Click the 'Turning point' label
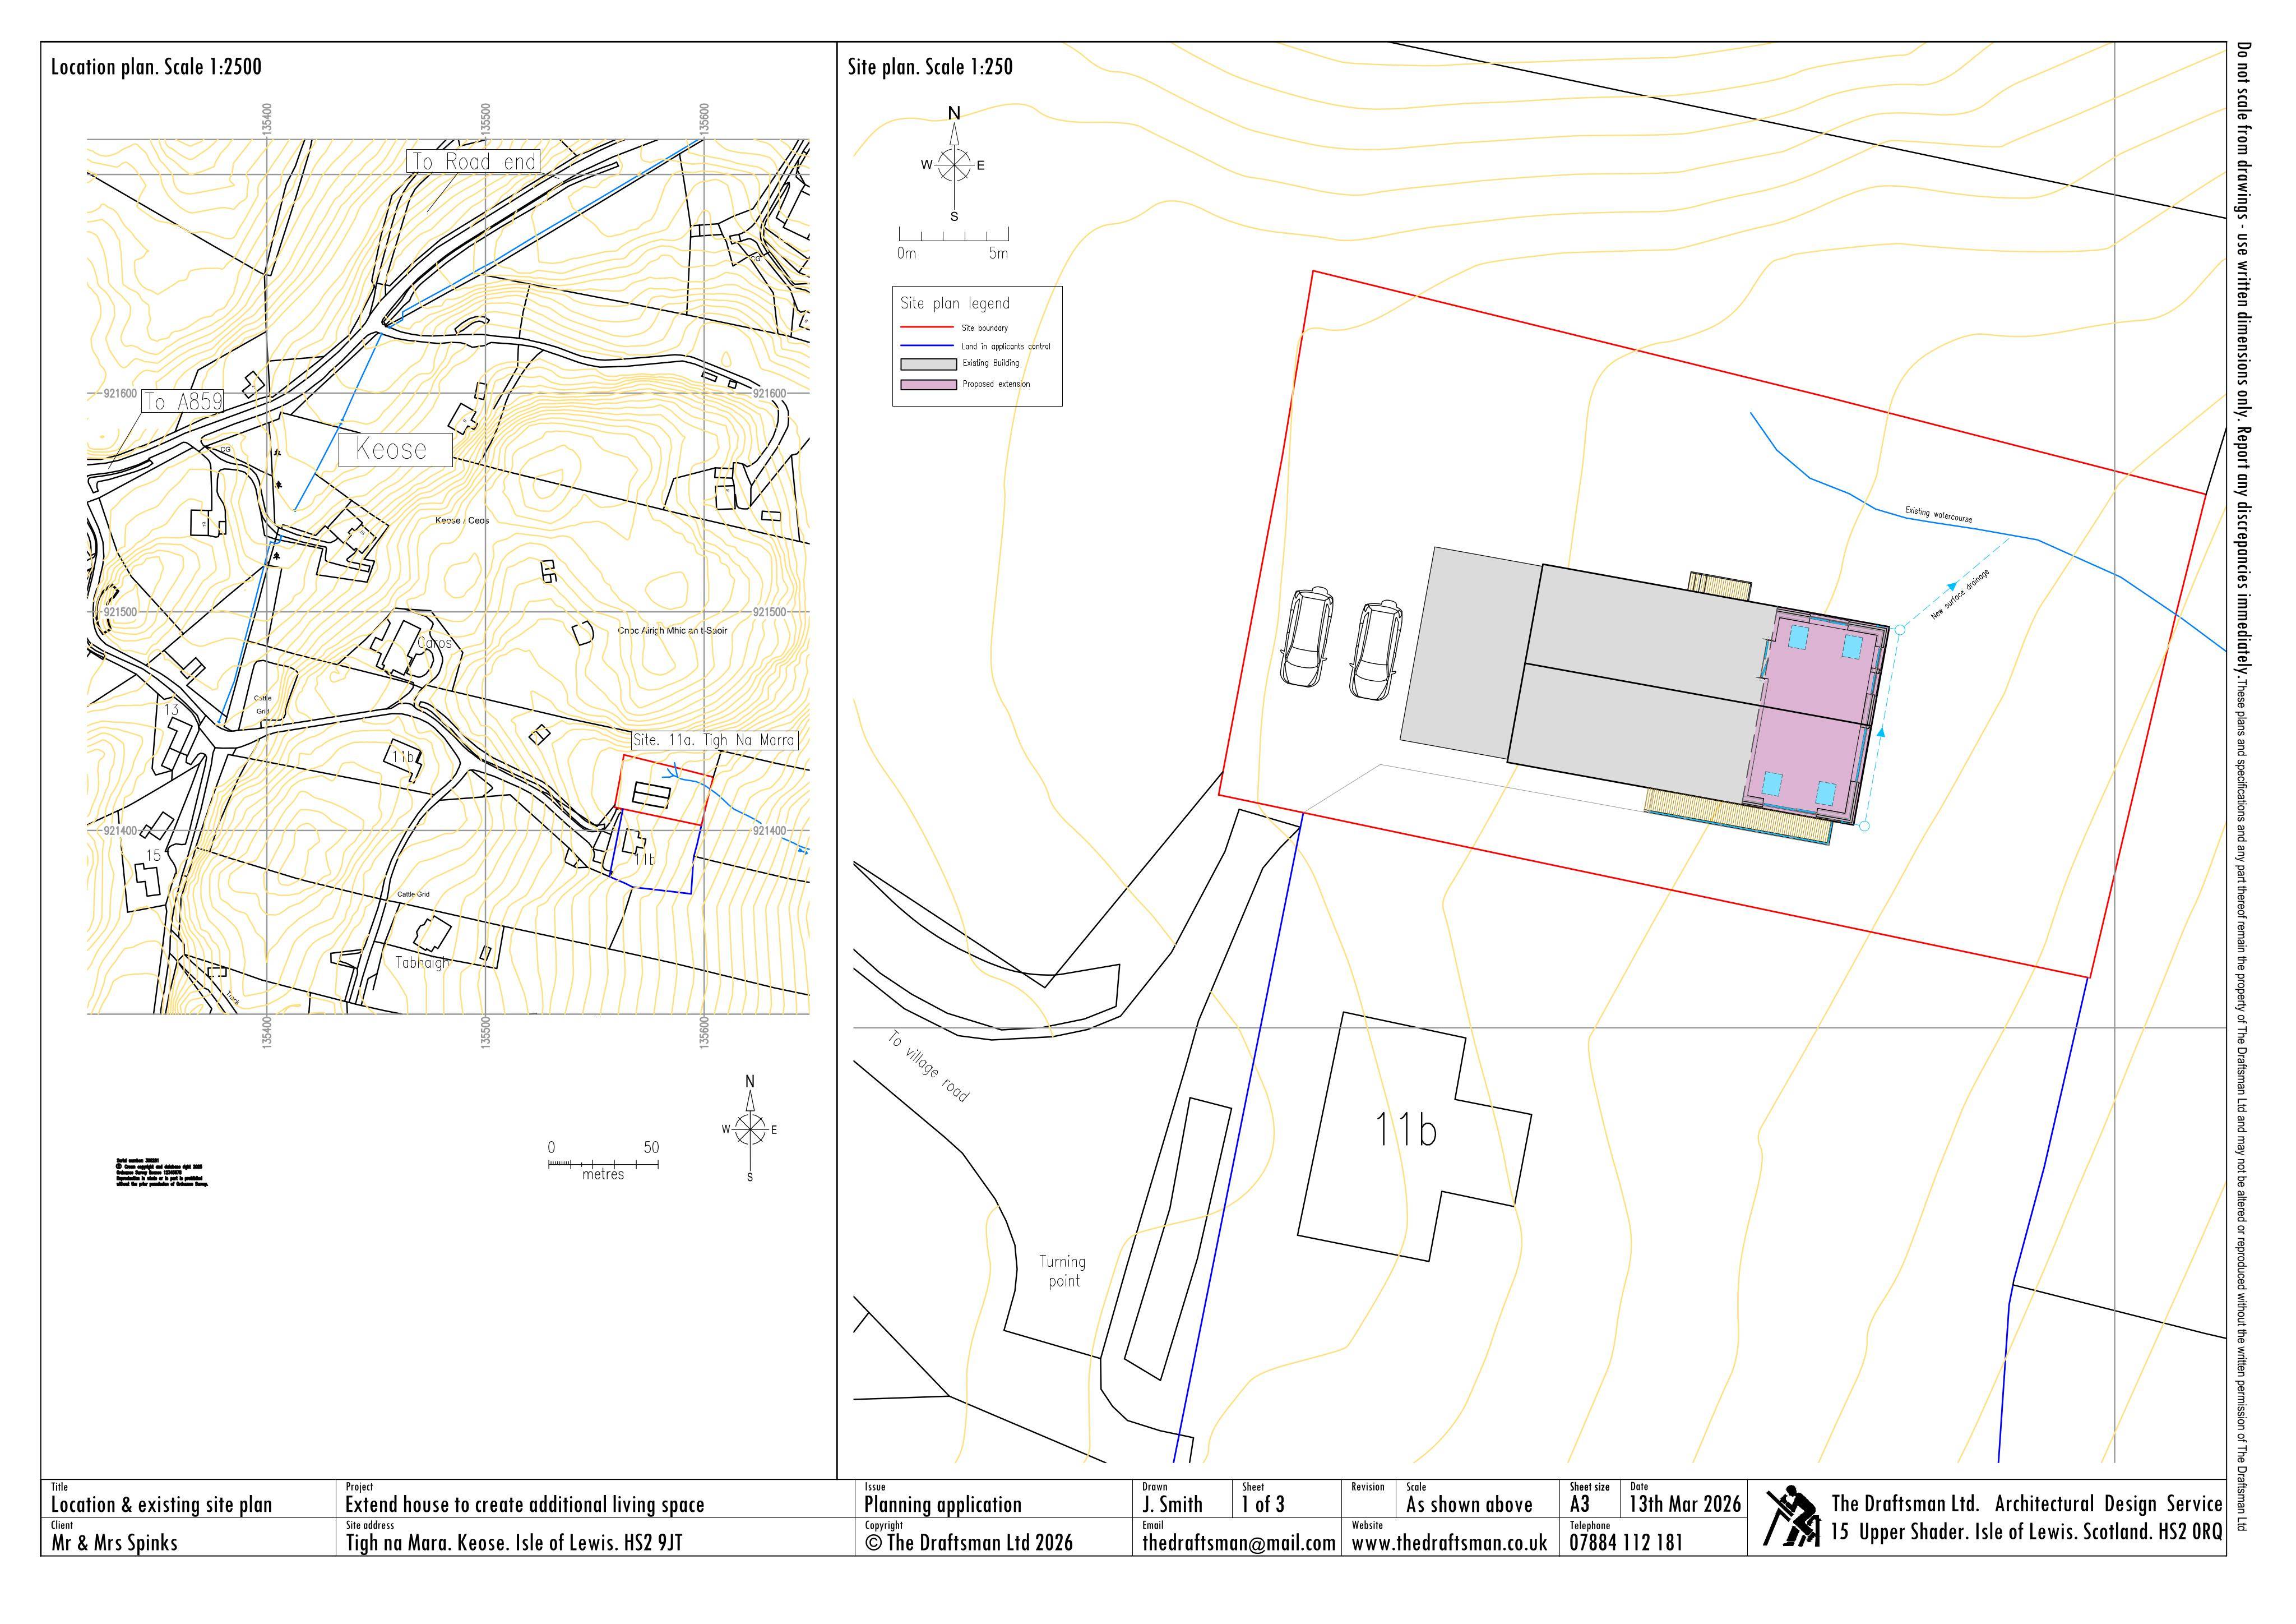 (1062, 1271)
